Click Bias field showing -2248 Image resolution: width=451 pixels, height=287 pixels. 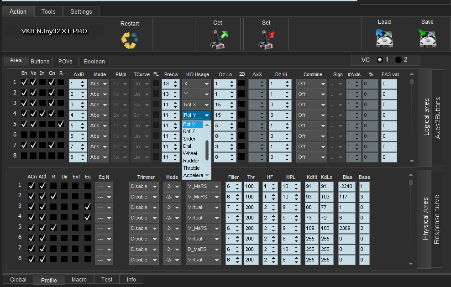coord(346,186)
